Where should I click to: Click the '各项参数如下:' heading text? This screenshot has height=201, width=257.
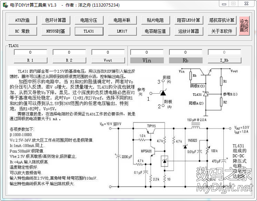pos(22,129)
